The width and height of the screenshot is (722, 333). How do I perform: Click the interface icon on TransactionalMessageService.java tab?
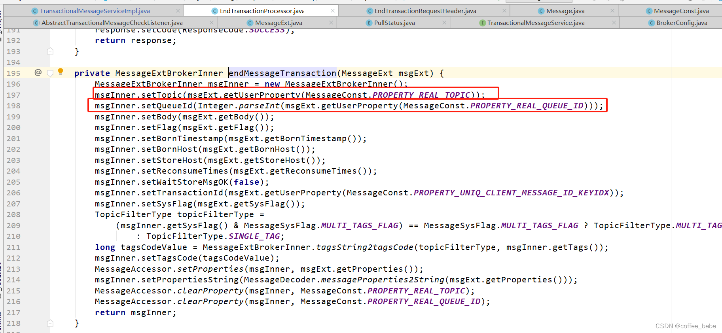pyautogui.click(x=482, y=23)
